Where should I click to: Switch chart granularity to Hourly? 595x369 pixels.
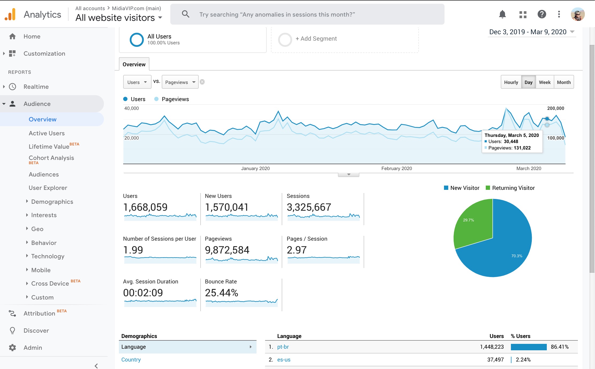511,82
